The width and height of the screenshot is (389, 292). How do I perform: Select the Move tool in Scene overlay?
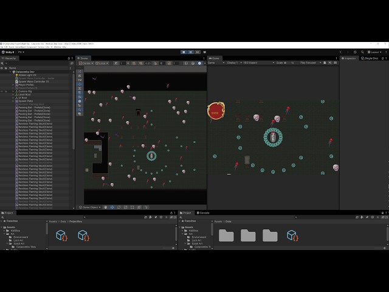[x=80, y=84]
